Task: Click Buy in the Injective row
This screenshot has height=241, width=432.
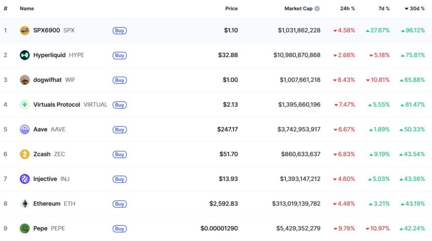Action: [x=119, y=179]
